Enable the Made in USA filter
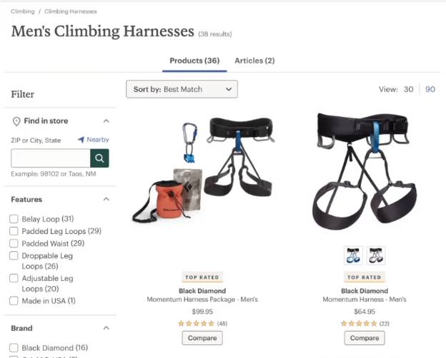Image resolution: width=446 pixels, height=358 pixels. [x=14, y=301]
